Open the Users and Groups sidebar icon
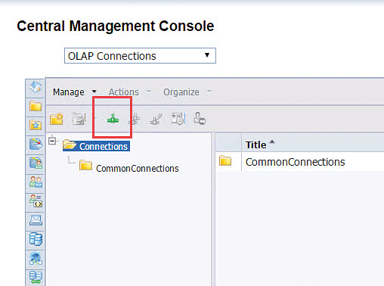This screenshot has width=384, height=286. click(36, 182)
